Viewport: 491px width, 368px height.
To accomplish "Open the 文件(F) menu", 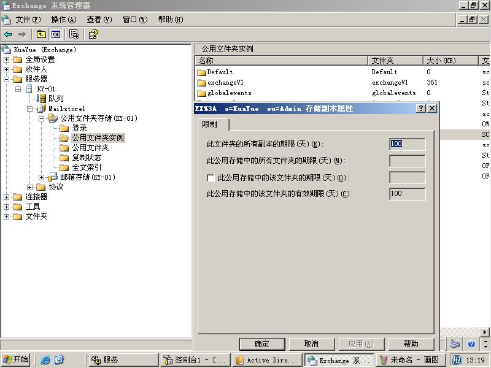I will (28, 20).
